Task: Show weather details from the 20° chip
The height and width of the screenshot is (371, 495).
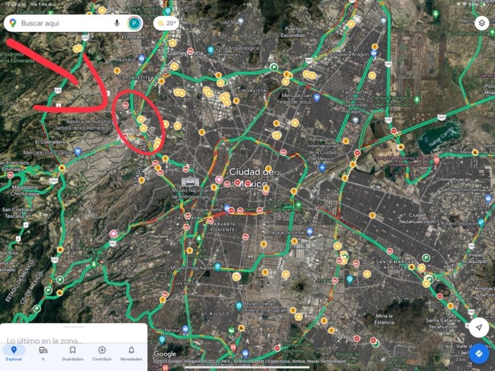Action: [x=166, y=23]
